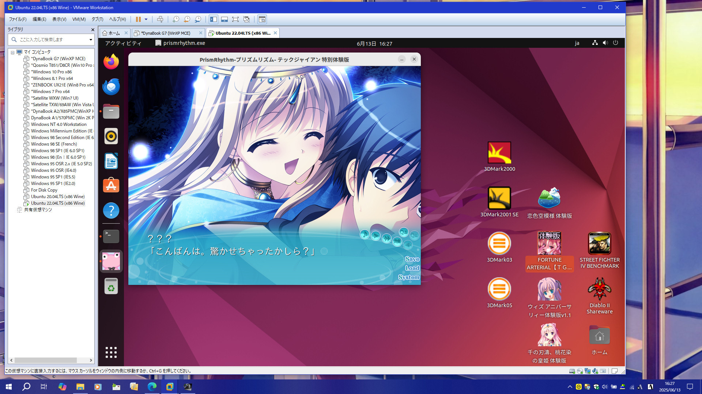
Task: Open the Ubuntu system menu via power icon
Action: point(616,43)
